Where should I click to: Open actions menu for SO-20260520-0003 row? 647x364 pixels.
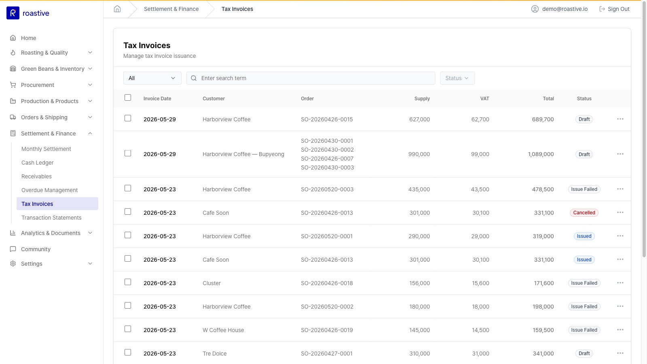tap(620, 189)
